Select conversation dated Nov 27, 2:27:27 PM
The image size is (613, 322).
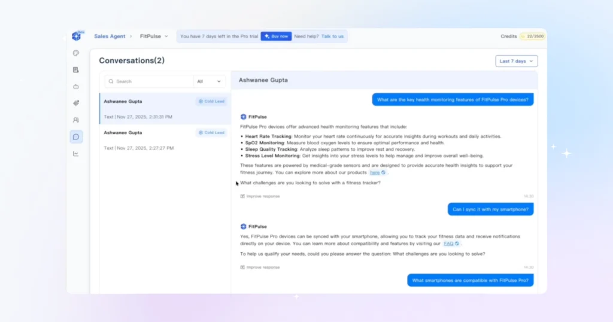[165, 140]
